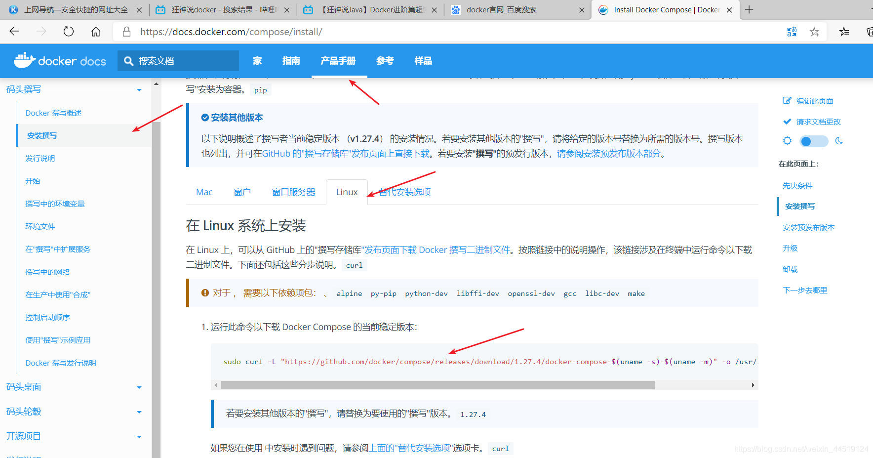Open 撰写中的环境变量 sidebar item
Image resolution: width=873 pixels, height=458 pixels.
[x=55, y=204]
